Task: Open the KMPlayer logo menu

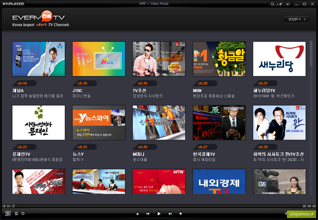Action: pos(13,4)
